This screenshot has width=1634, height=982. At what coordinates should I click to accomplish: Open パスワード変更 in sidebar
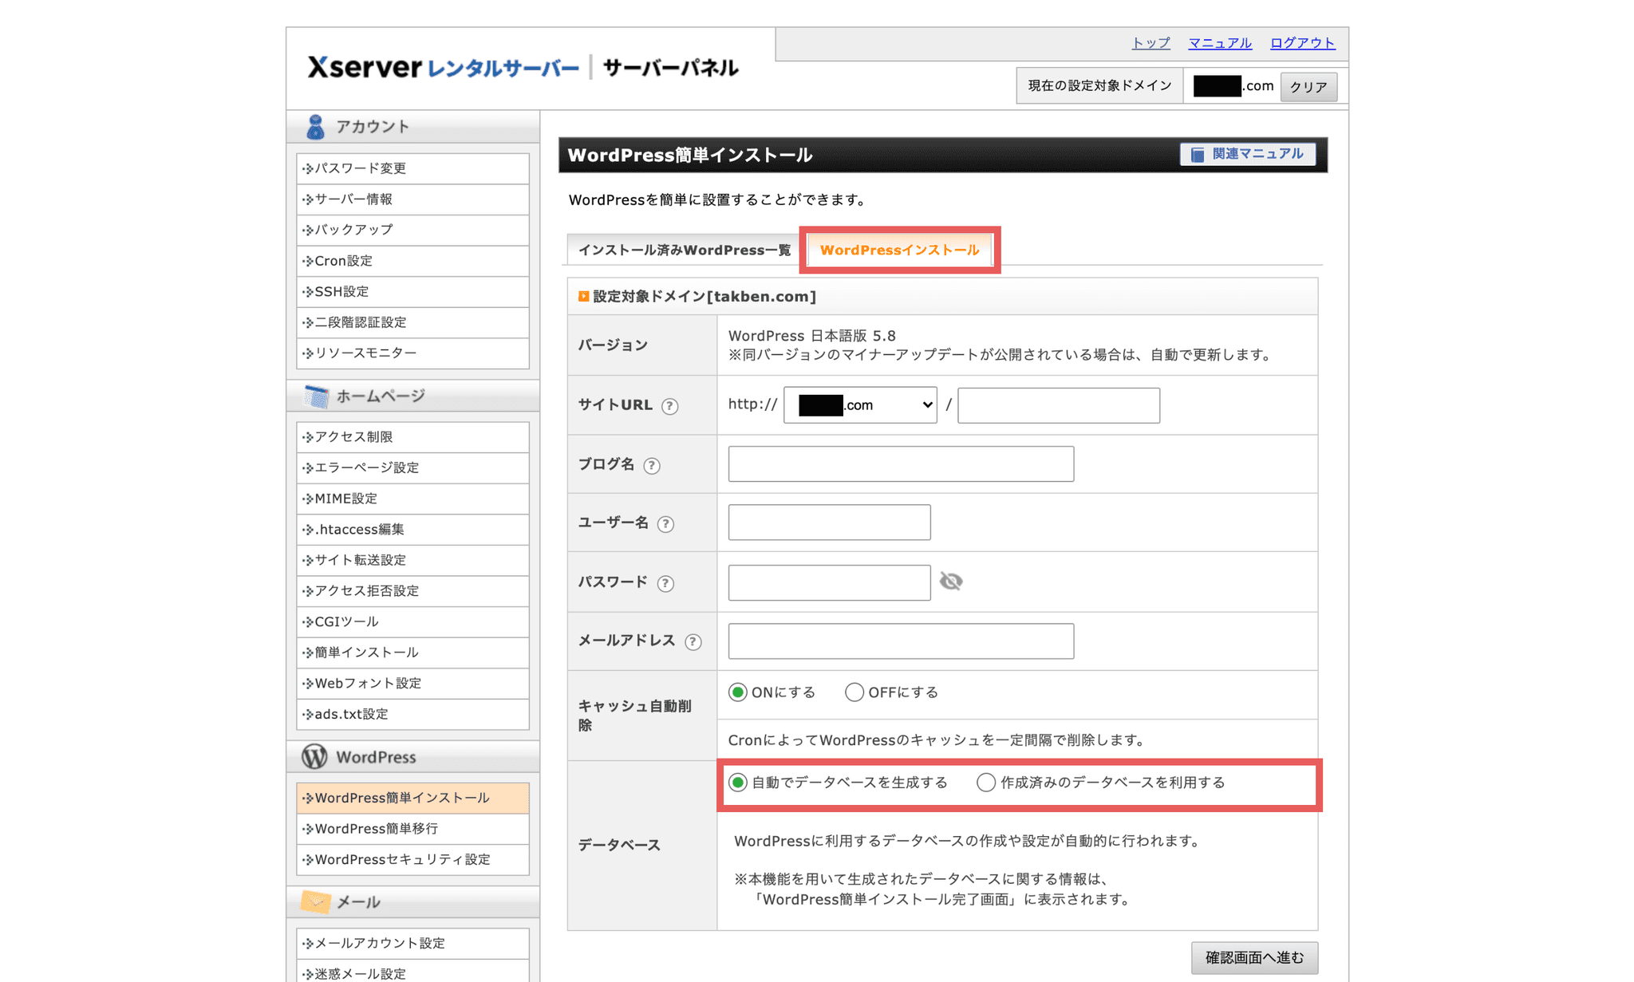412,168
